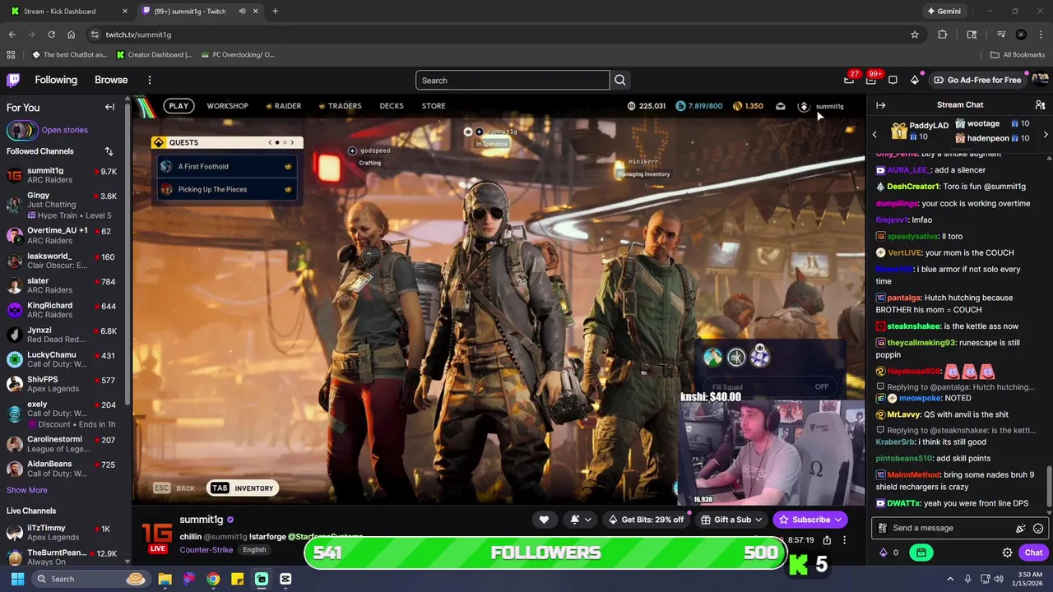Open Chrome extensions puzzle icon
The height and width of the screenshot is (592, 1053).
[943, 35]
